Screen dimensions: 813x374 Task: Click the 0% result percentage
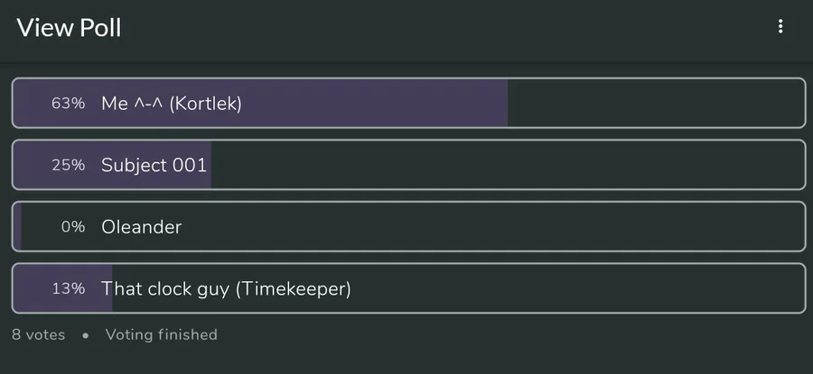pos(72,227)
